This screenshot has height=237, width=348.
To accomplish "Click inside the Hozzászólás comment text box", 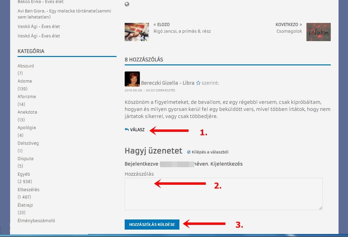I will tap(223, 194).
